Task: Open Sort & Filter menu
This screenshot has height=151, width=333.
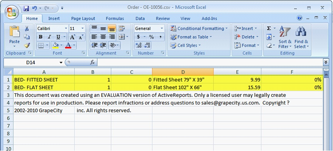Action: coord(285,37)
